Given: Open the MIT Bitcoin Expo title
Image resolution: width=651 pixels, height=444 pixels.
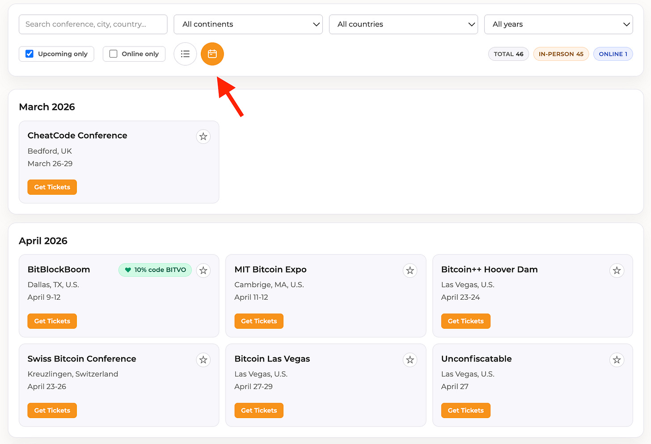Looking at the screenshot, I should tap(271, 269).
